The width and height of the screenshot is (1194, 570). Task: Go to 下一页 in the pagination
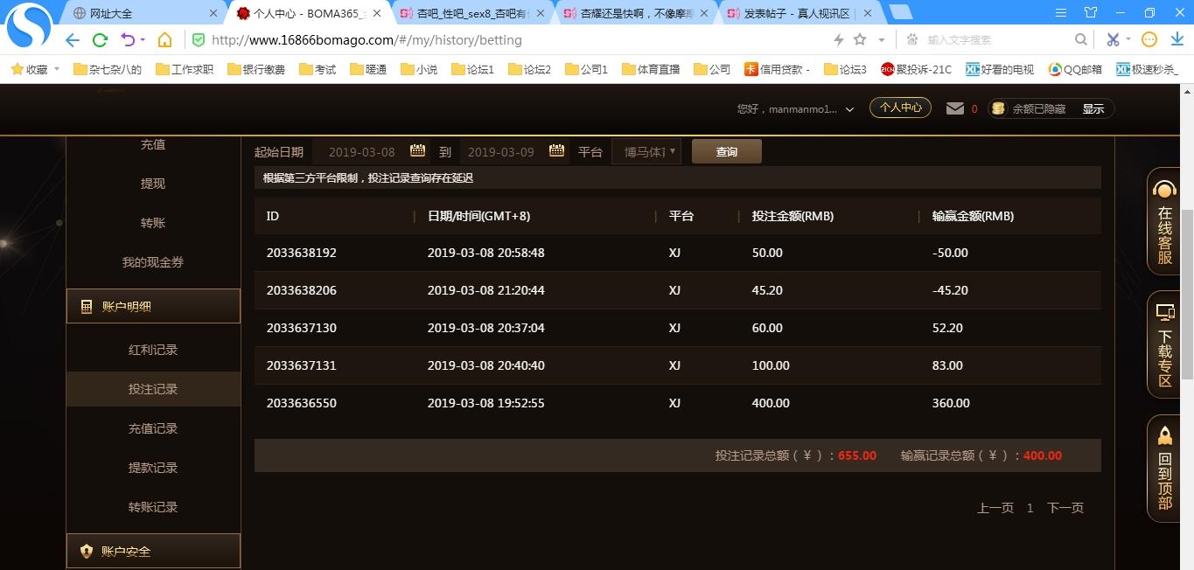tap(1065, 508)
